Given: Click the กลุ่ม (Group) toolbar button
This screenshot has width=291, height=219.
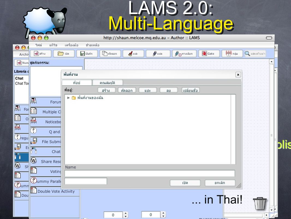Looking at the screenshot, I should click(x=232, y=54).
